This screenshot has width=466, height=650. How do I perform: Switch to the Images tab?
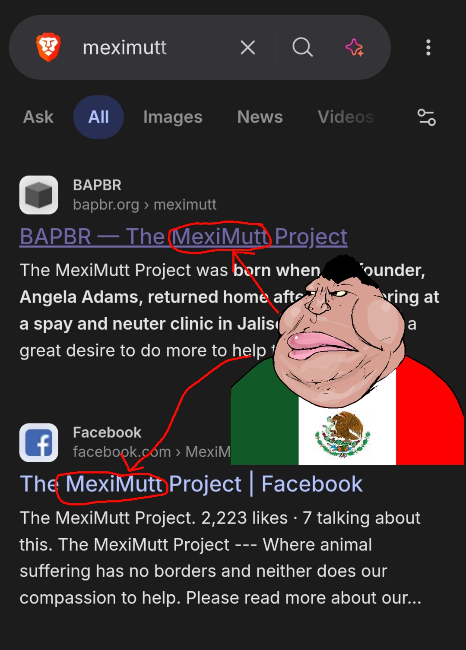tap(173, 117)
